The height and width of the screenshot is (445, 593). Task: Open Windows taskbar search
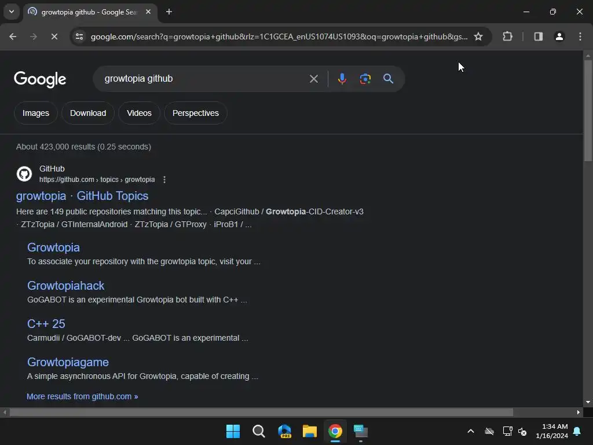pos(259,431)
